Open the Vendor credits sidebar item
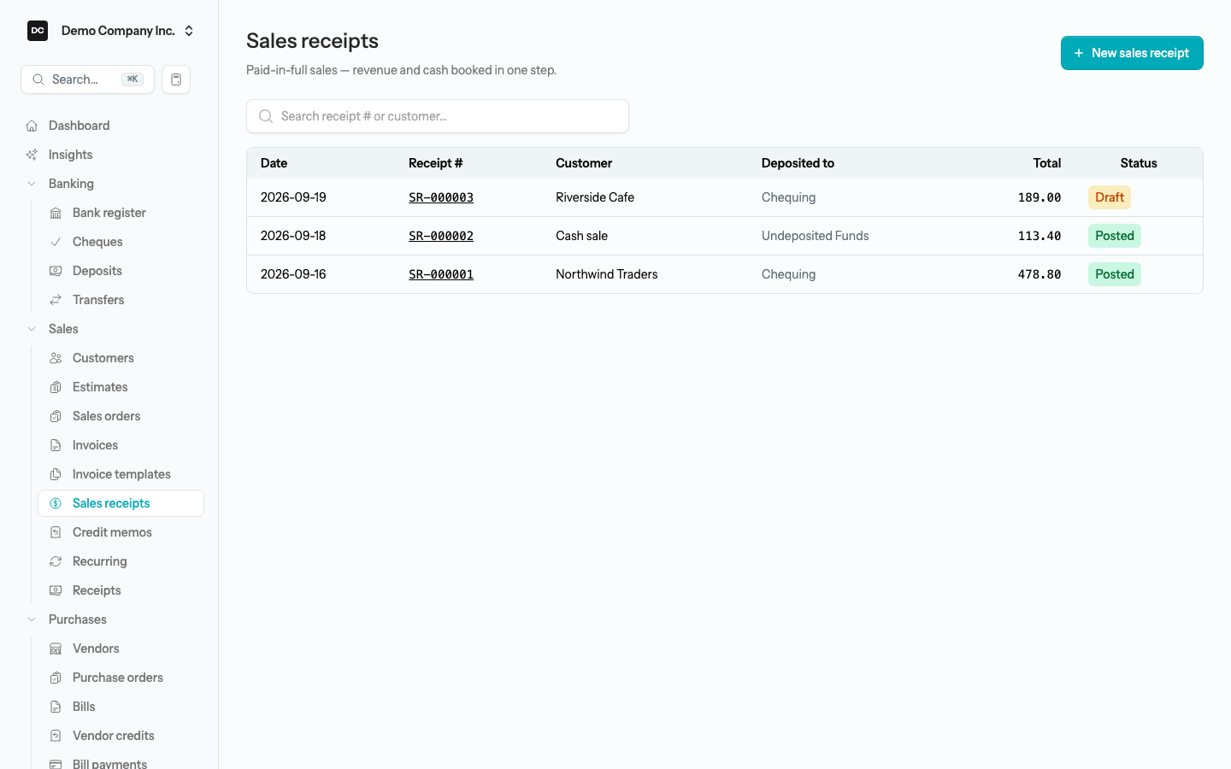The height and width of the screenshot is (769, 1231). (121, 736)
